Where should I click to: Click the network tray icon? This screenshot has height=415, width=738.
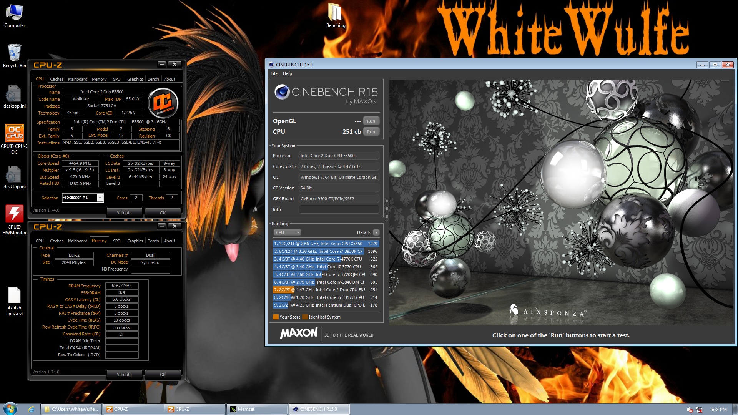700,410
